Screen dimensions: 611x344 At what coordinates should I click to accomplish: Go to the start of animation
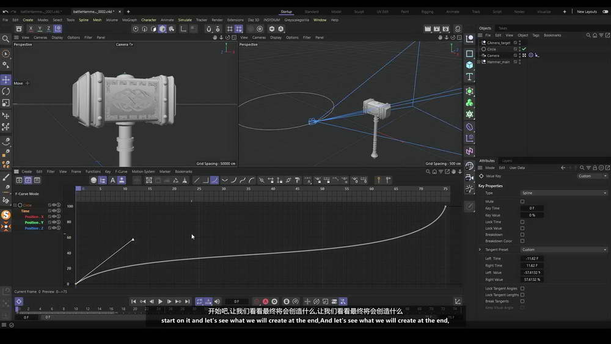(x=134, y=302)
